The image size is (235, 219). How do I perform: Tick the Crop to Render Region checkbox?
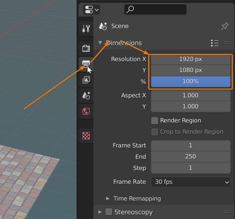point(155,132)
